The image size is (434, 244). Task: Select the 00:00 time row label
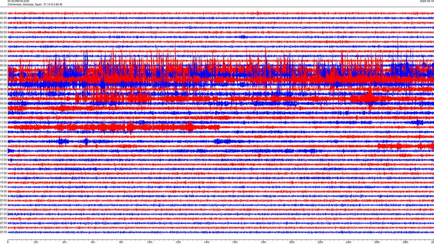pyautogui.click(x=3, y=13)
